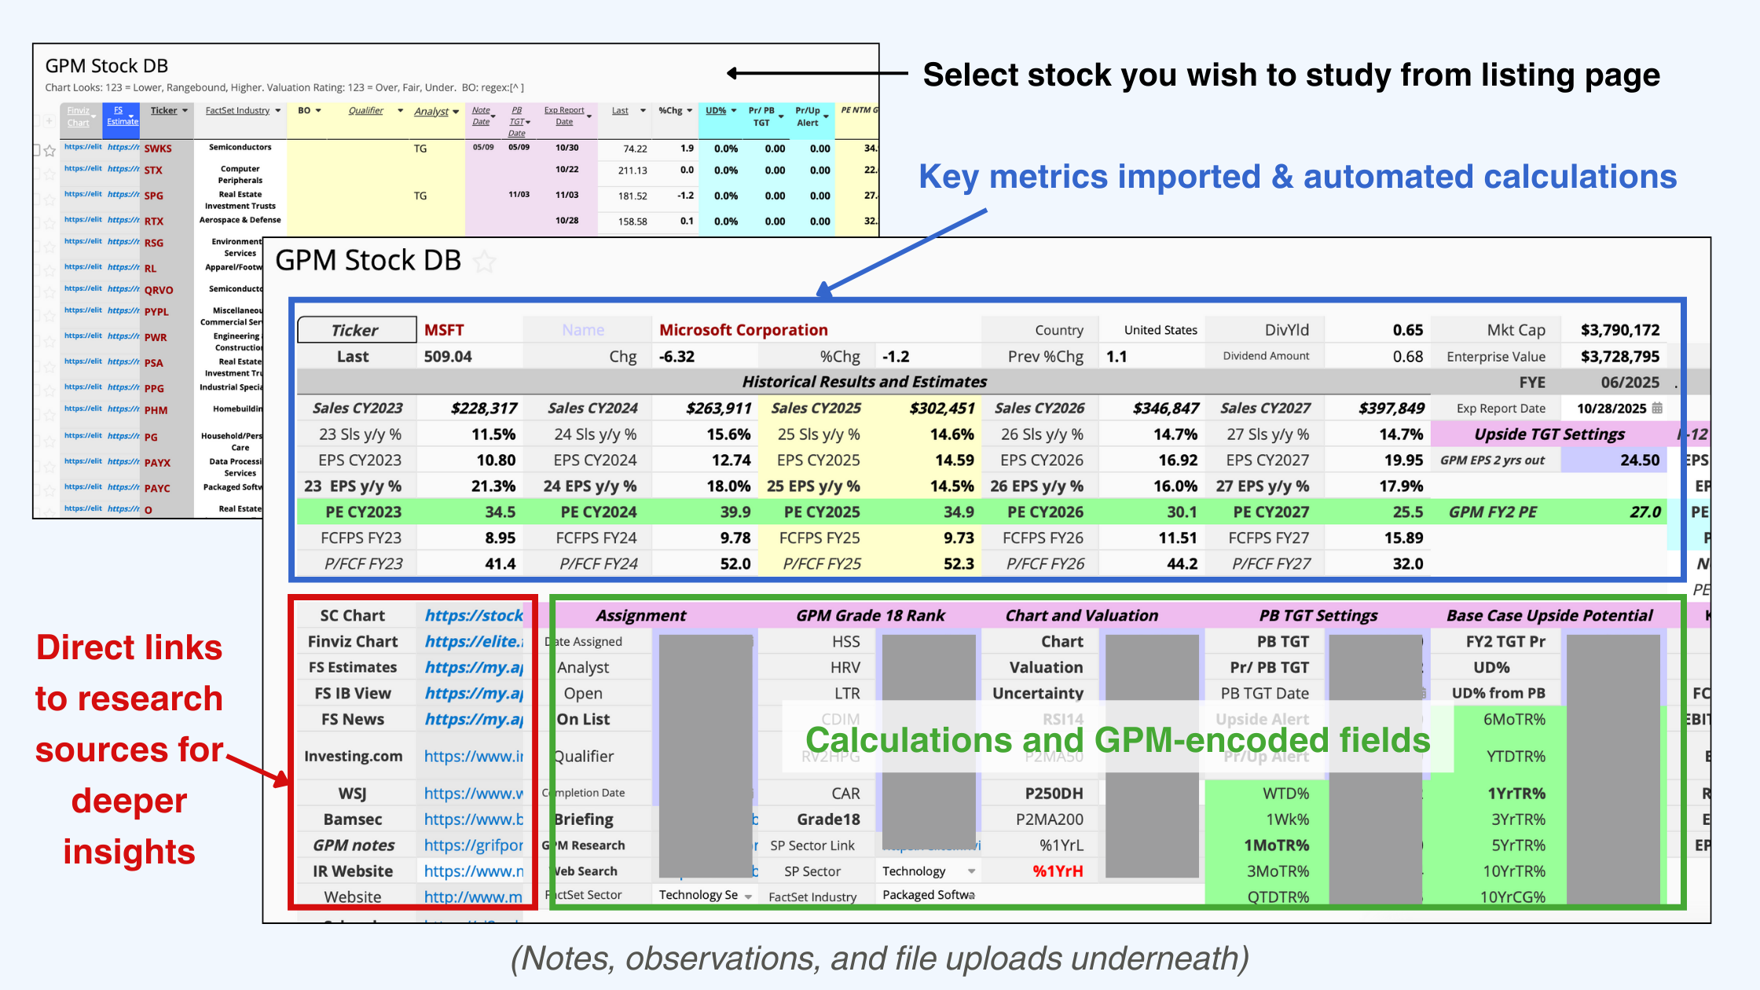
Task: Open the Finviz Chart elite link
Action: (x=473, y=641)
